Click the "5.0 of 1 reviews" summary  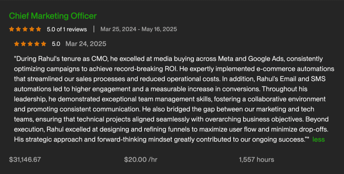coord(67,29)
